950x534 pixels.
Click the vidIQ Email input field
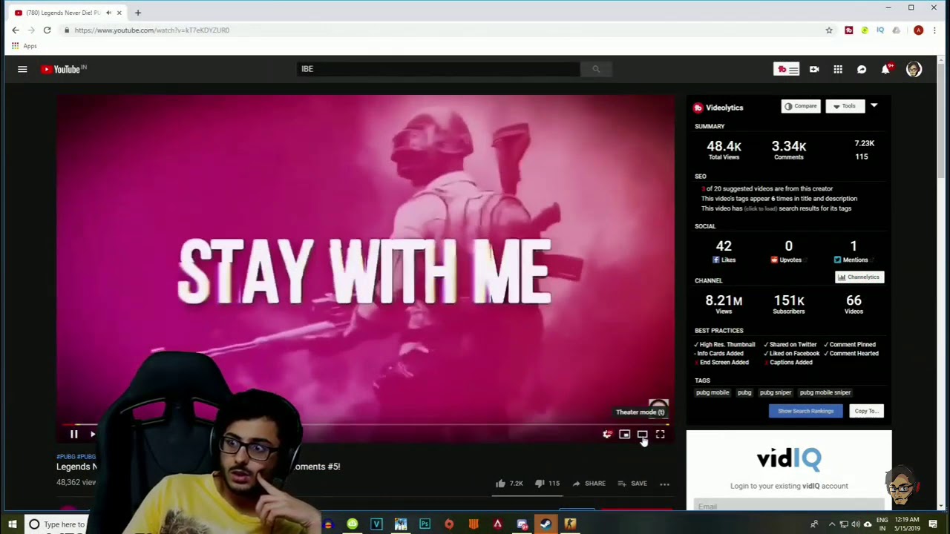point(788,506)
